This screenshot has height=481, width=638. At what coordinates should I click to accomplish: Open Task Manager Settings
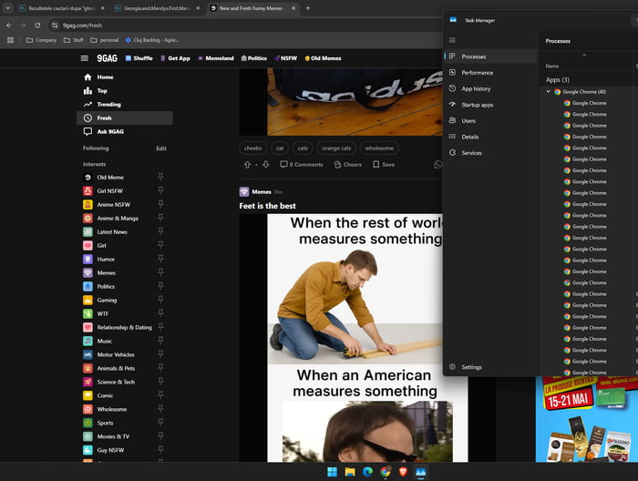471,367
